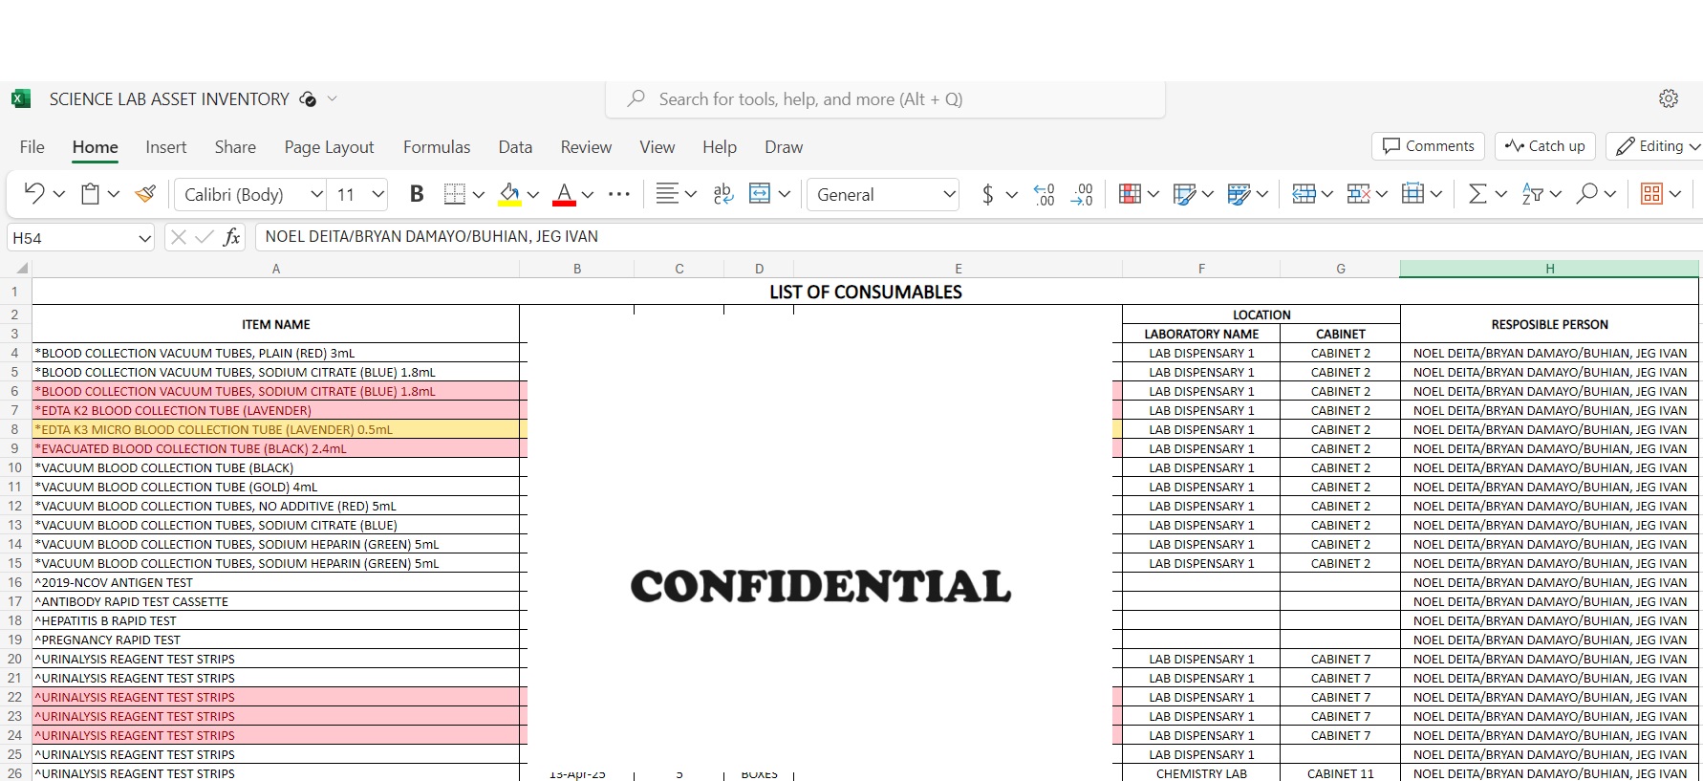Expand the fill color palette arrow
The width and height of the screenshot is (1703, 781).
coord(533,194)
